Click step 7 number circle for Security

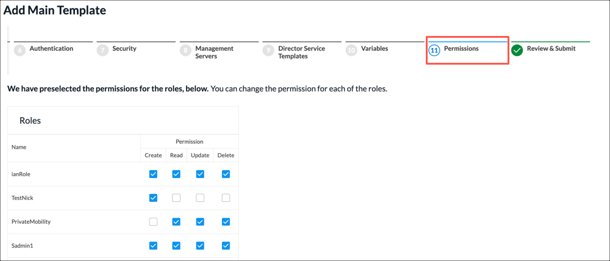tap(102, 51)
